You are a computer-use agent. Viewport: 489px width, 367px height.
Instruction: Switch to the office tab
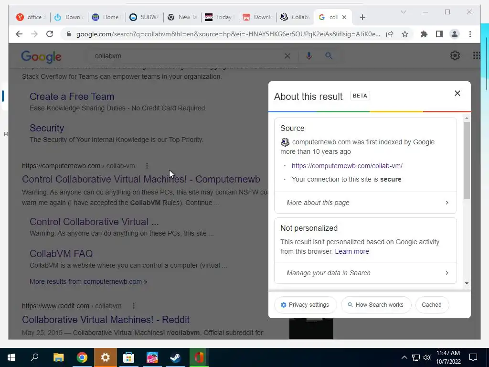click(x=32, y=17)
